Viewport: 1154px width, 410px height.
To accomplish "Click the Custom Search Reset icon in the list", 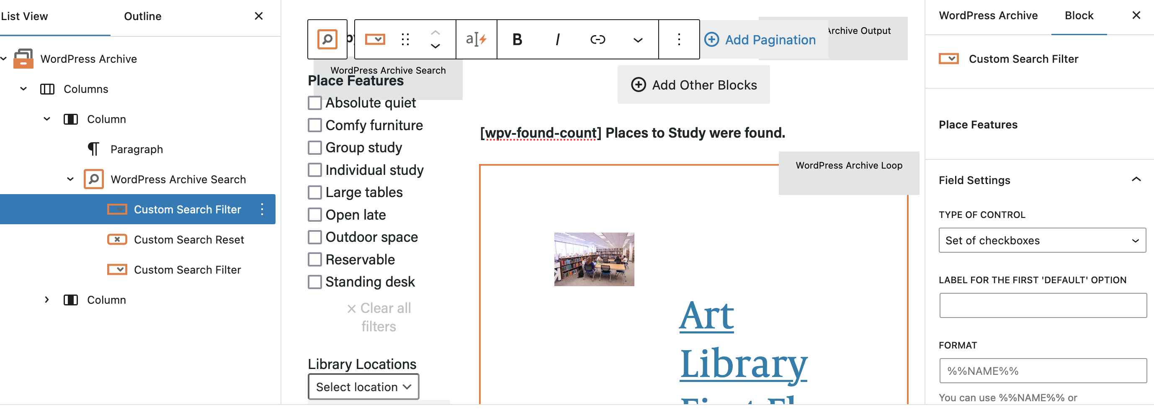I will [x=117, y=239].
